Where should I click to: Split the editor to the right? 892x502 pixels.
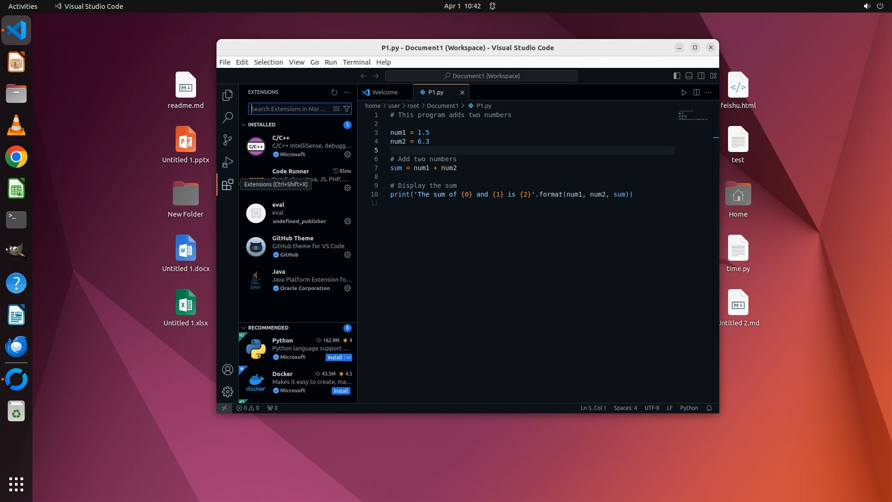coord(696,92)
